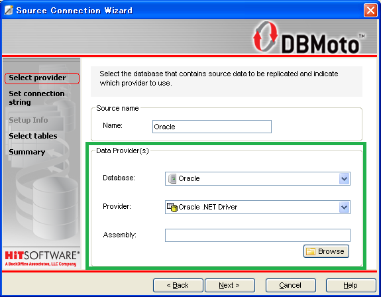Image resolution: width=381 pixels, height=297 pixels.
Task: Cancel the Source Connection Wizard
Action: coord(291,285)
